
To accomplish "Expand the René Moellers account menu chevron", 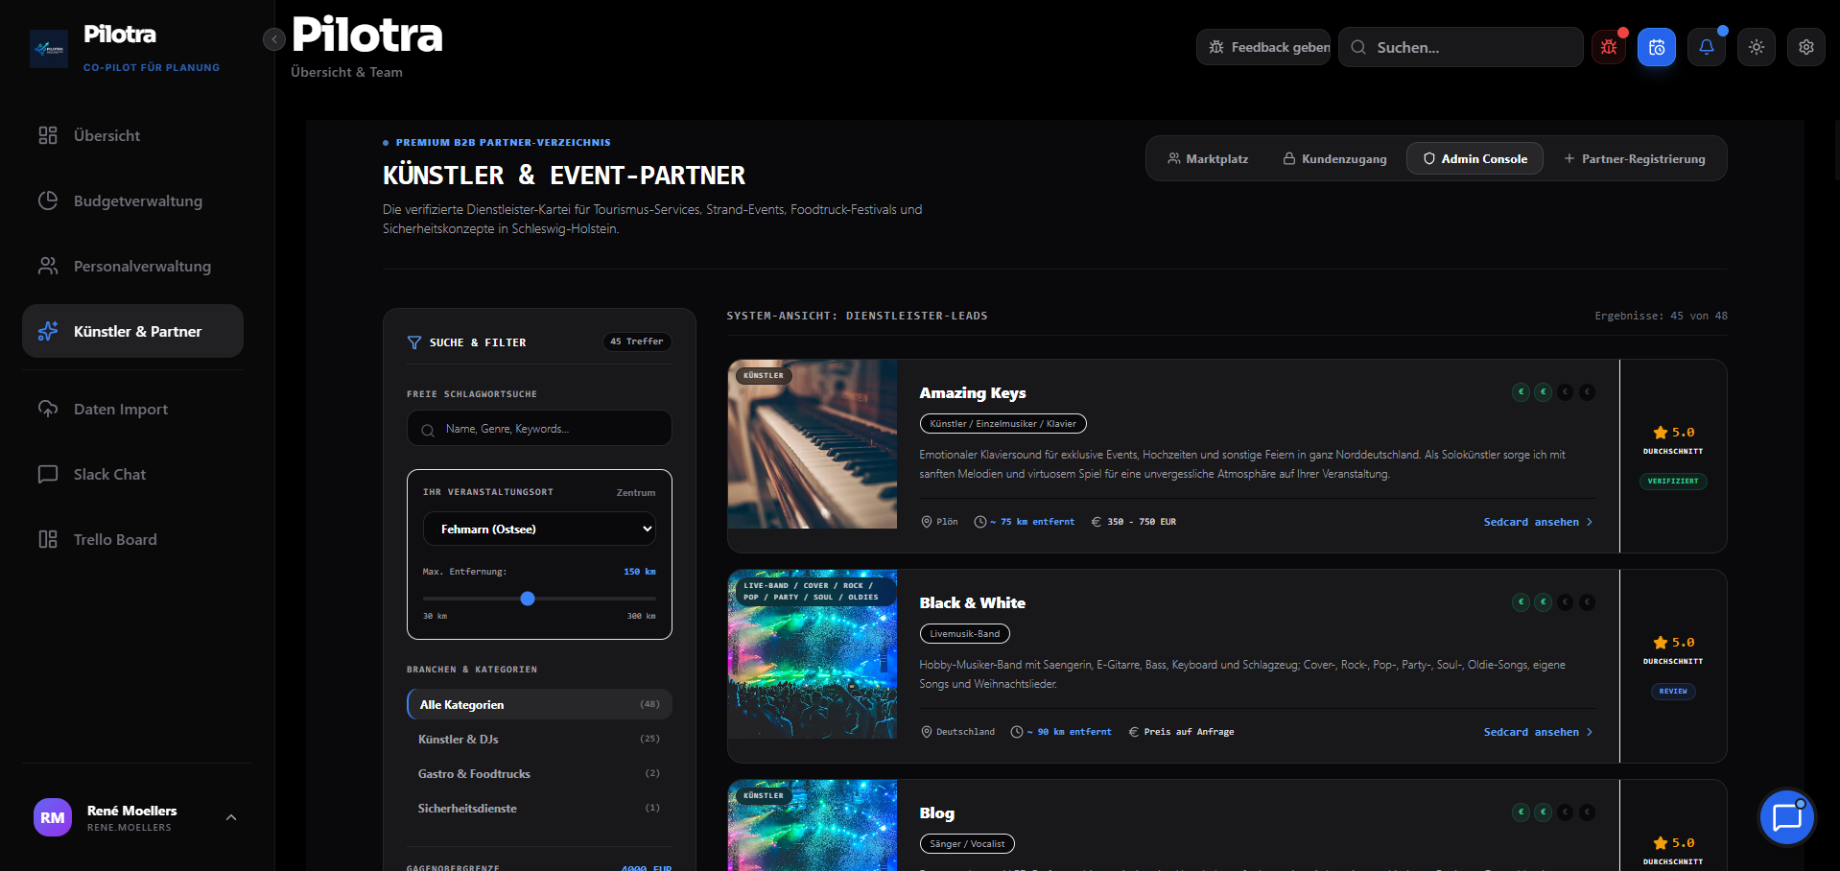I will pyautogui.click(x=231, y=817).
